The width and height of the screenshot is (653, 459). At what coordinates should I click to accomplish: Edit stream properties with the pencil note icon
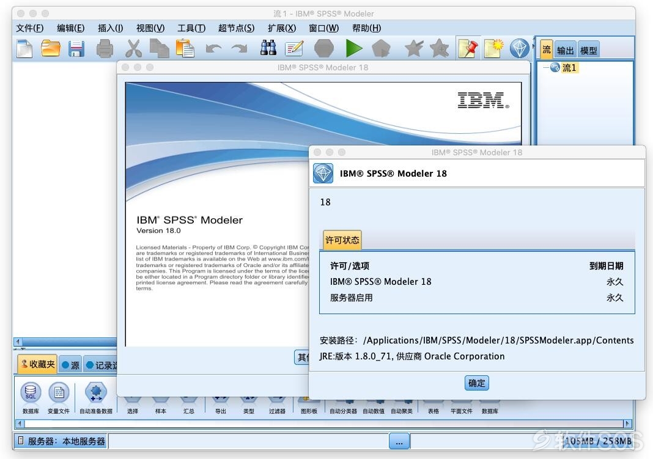point(295,49)
